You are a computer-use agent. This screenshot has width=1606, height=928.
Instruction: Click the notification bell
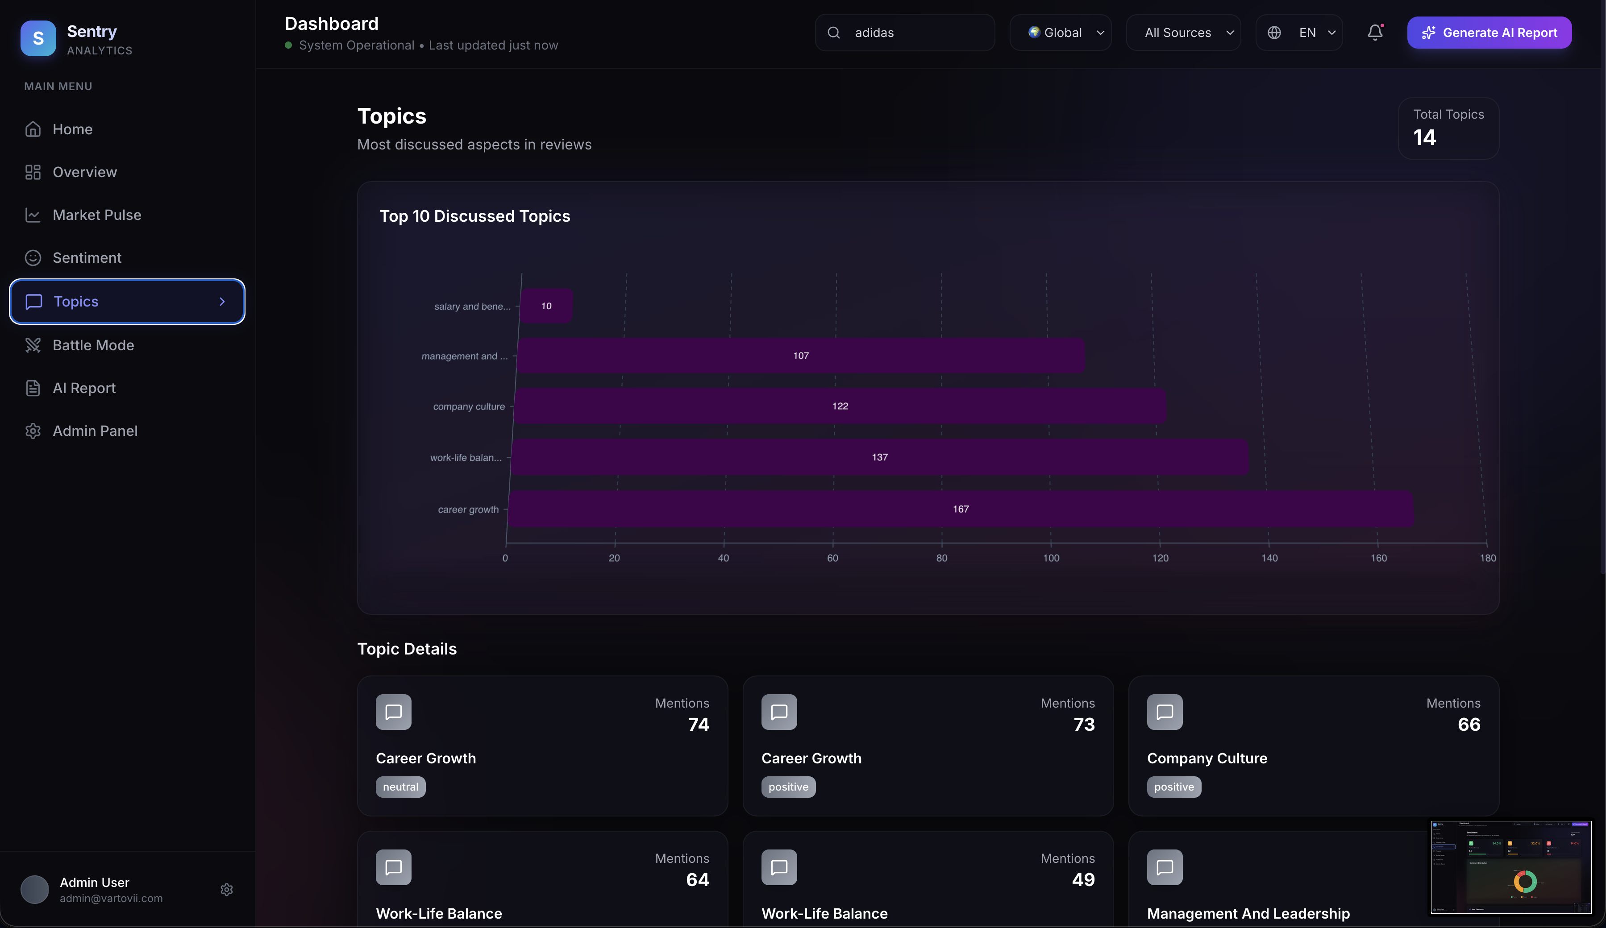click(x=1375, y=33)
